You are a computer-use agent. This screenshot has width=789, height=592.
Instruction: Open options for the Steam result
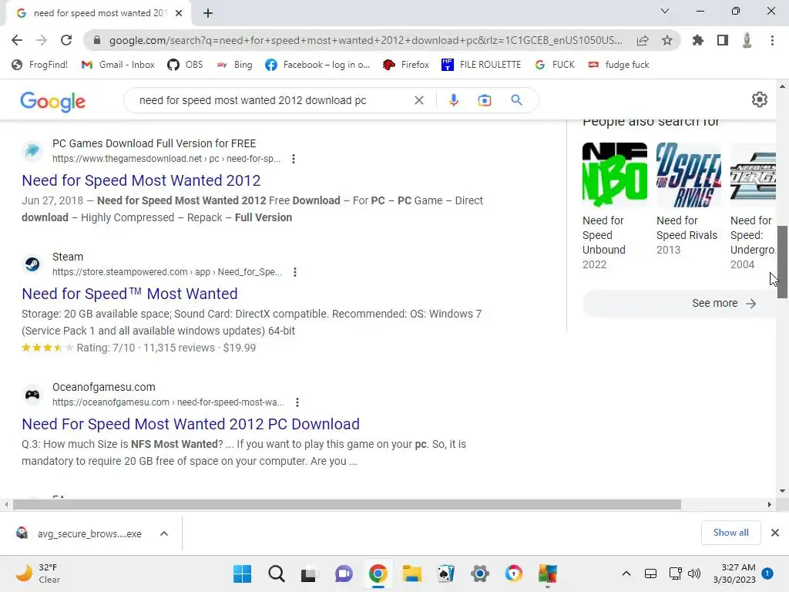(x=295, y=272)
